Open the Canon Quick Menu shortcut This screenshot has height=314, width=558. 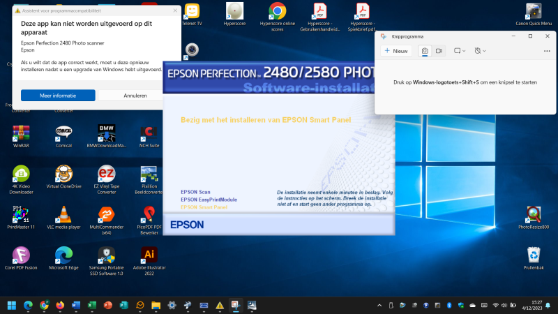[534, 12]
